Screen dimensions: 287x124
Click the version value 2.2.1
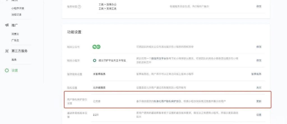coord(96,115)
